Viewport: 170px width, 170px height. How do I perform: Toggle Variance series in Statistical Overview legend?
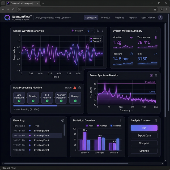(116, 126)
